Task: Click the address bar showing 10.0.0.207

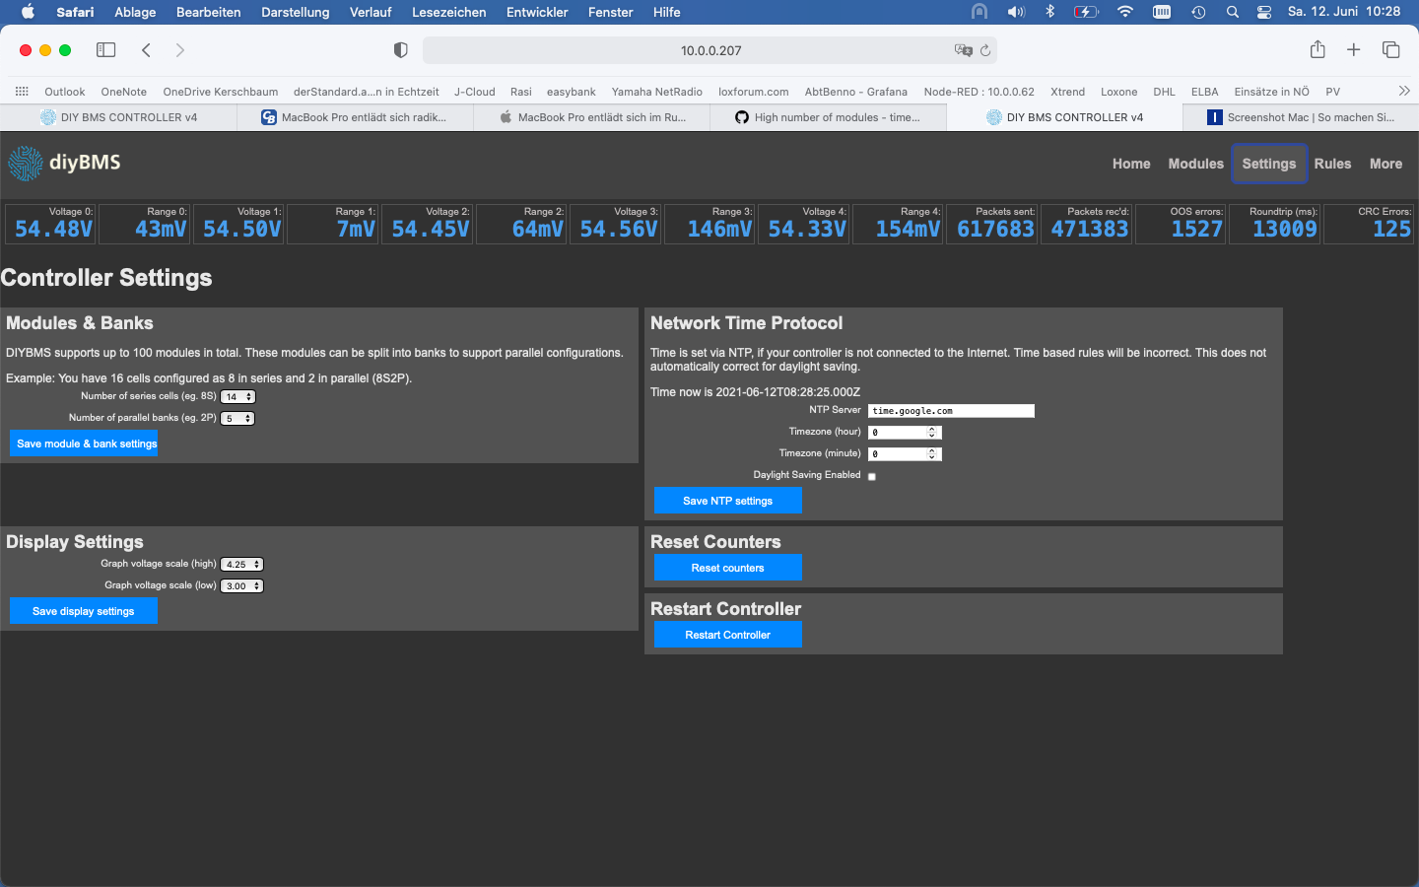Action: click(710, 50)
